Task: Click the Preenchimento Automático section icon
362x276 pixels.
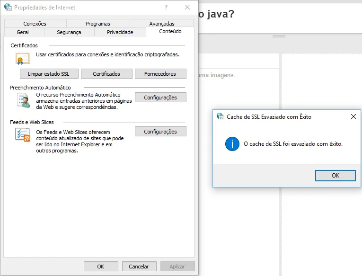Action: click(x=23, y=100)
